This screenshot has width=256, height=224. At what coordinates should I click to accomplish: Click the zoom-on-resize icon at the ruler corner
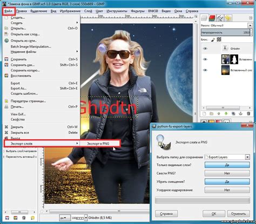pos(196,17)
